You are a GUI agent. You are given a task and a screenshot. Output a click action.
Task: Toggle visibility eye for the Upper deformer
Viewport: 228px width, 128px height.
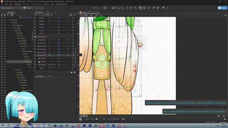(x=2, y=28)
